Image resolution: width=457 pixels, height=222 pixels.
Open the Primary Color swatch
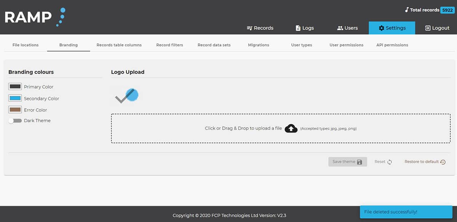coord(15,87)
